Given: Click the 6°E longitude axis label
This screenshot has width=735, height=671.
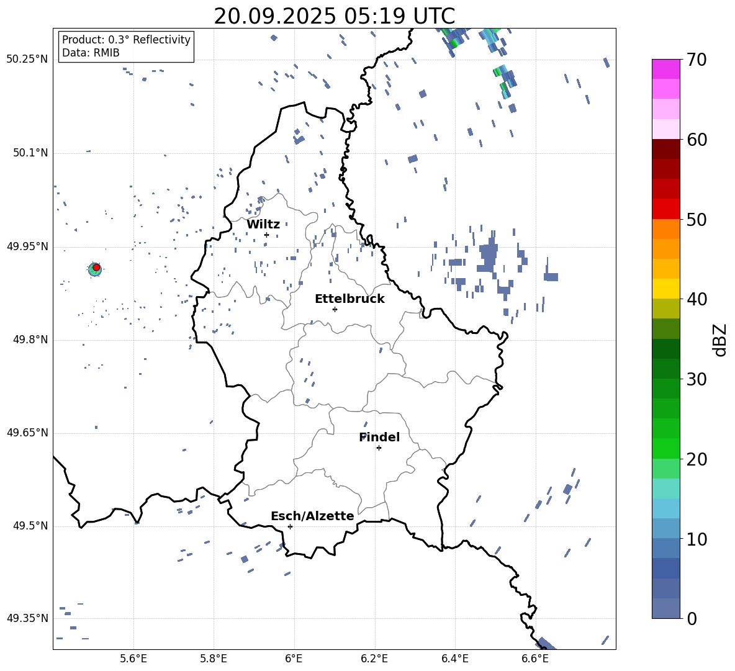Looking at the screenshot, I should coord(294,659).
